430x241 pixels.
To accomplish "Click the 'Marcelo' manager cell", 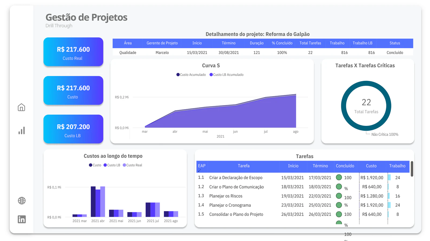I will [x=162, y=53].
